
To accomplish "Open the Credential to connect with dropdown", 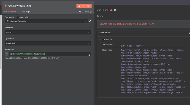I will [46, 21].
